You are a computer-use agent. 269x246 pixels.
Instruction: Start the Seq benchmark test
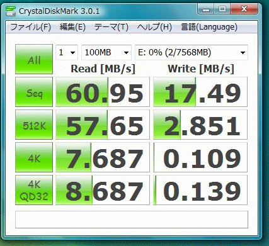pos(34,92)
